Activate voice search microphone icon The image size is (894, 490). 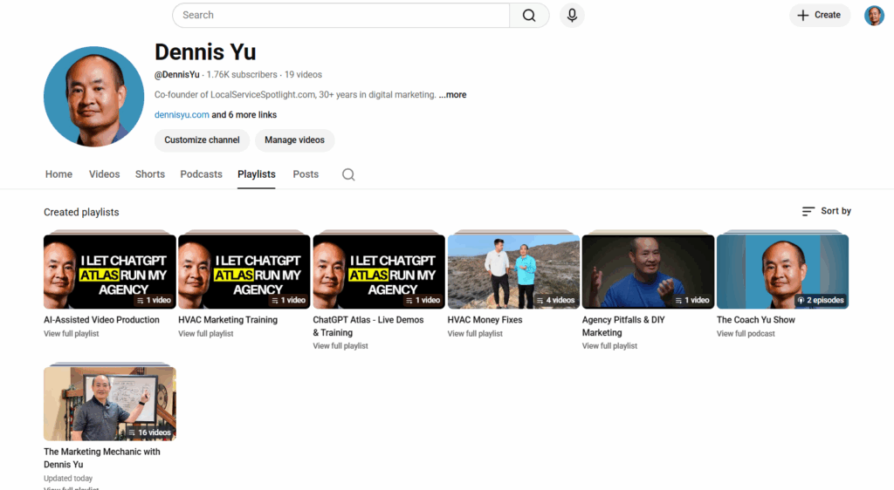[x=572, y=15]
